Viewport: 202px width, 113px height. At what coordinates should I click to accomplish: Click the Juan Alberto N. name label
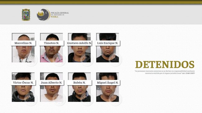(51, 83)
